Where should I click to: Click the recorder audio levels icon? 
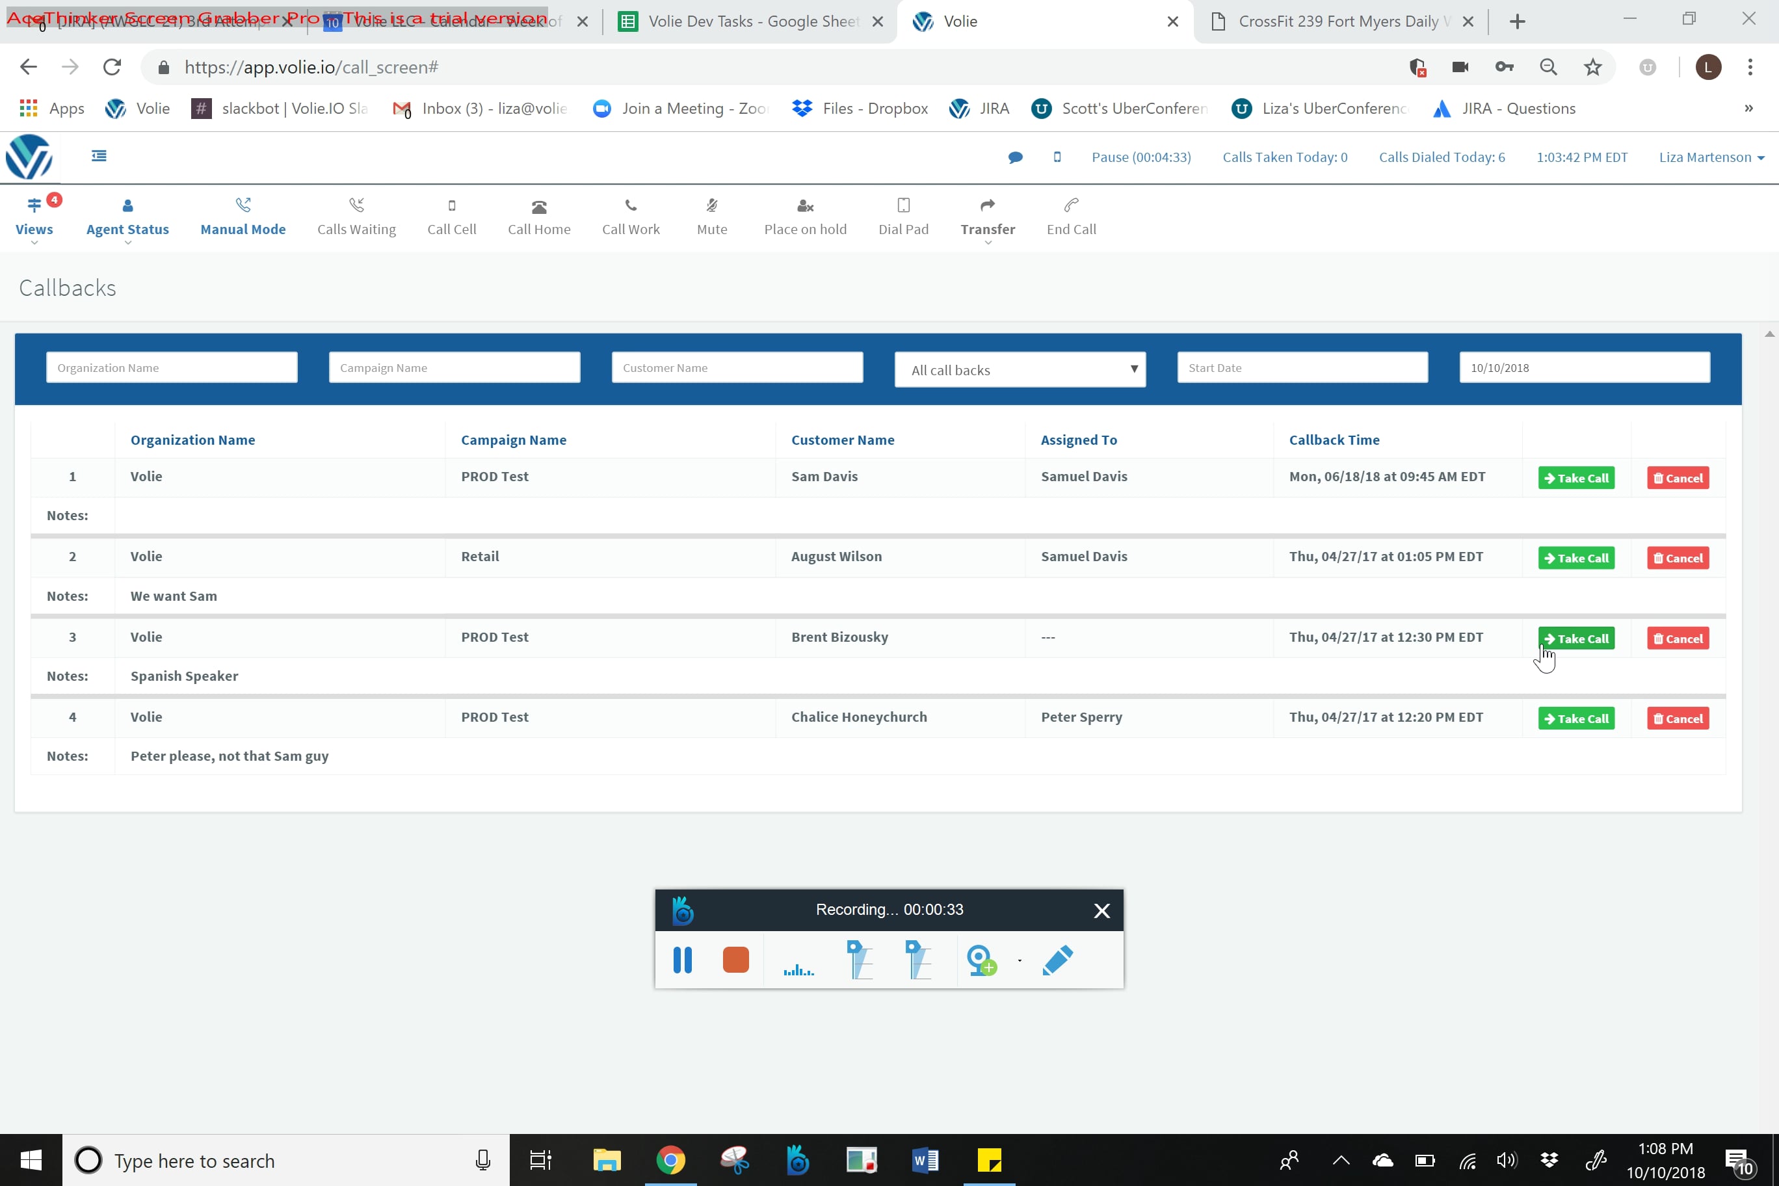point(798,968)
